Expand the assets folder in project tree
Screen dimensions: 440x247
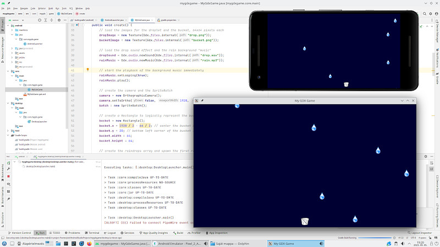click(x=12, y=53)
